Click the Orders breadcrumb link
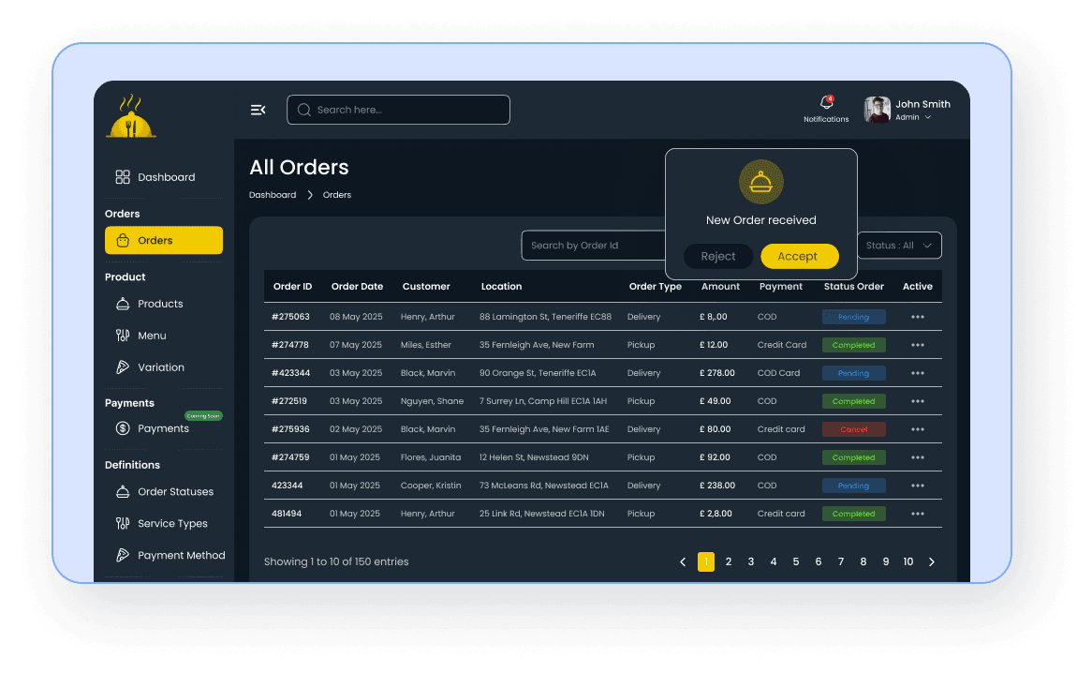The height and width of the screenshot is (673, 1092). pos(336,194)
